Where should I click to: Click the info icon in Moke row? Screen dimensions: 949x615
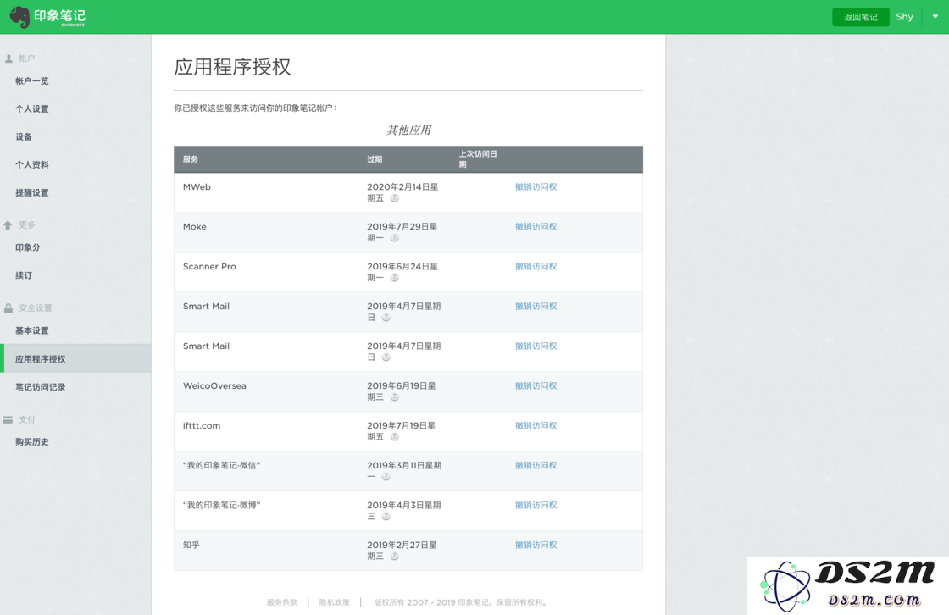395,238
